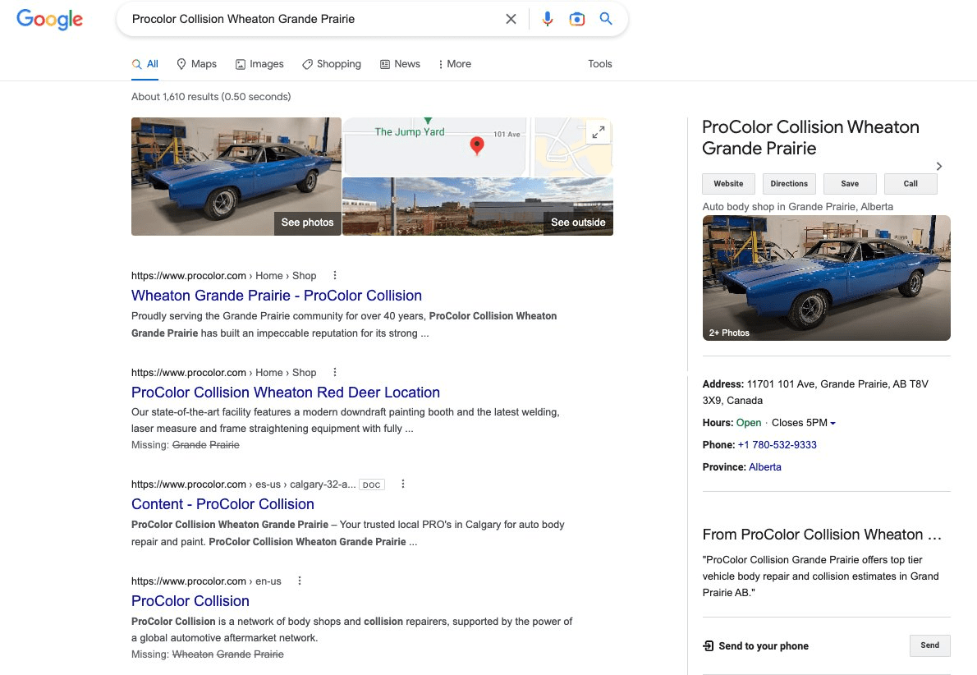
Task: Switch to the Shopping tab
Action: point(332,63)
